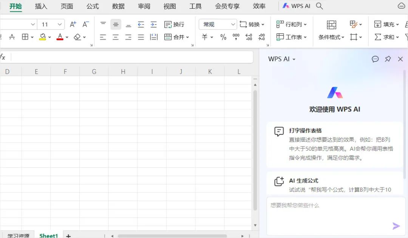Open 条件格式 conditional formatting
Image resolution: width=408 pixels, height=238 pixels.
point(331,37)
